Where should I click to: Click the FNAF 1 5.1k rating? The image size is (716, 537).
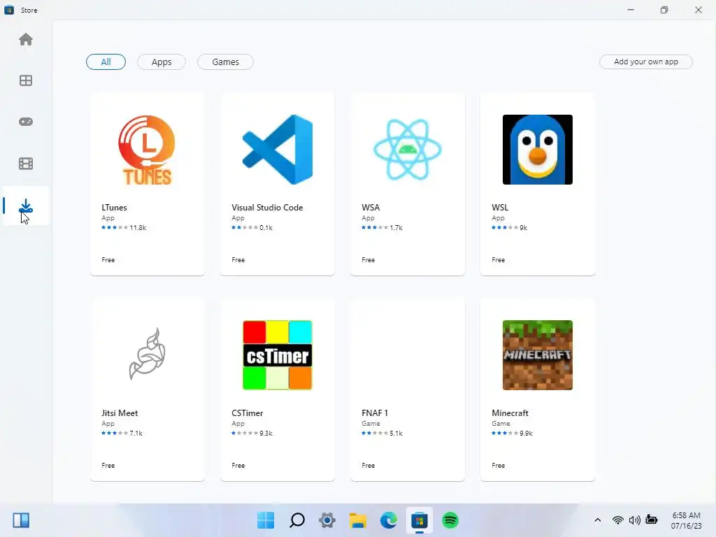coord(382,434)
